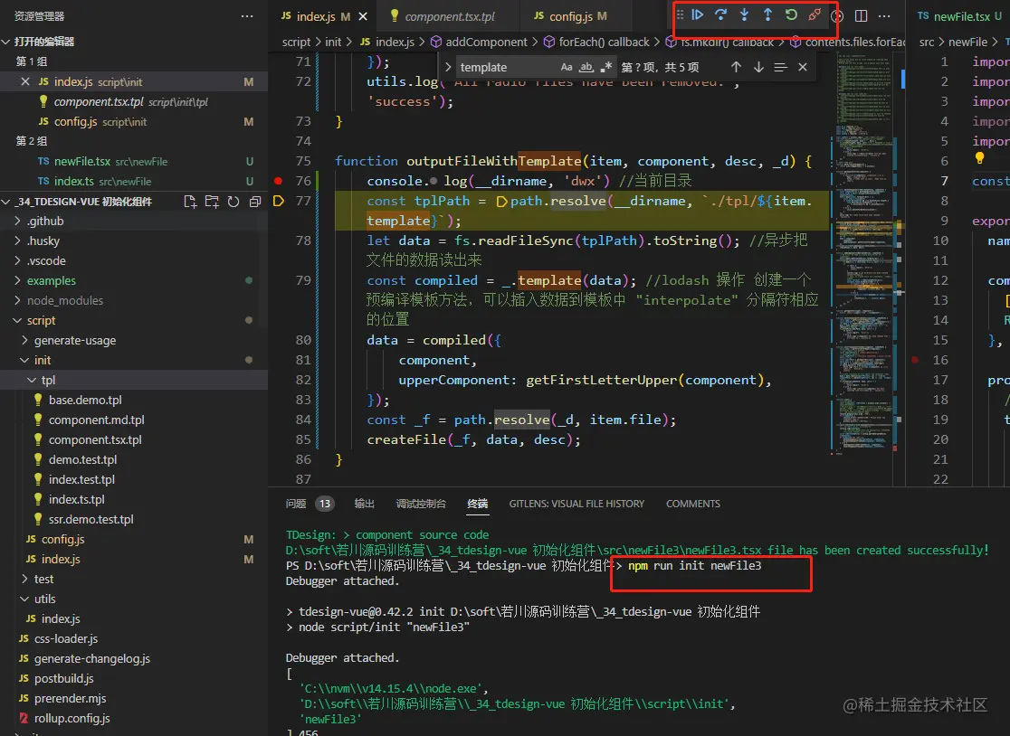The image size is (1010, 736).
Task: Grab the debug toolbar drag handle
Action: (680, 14)
